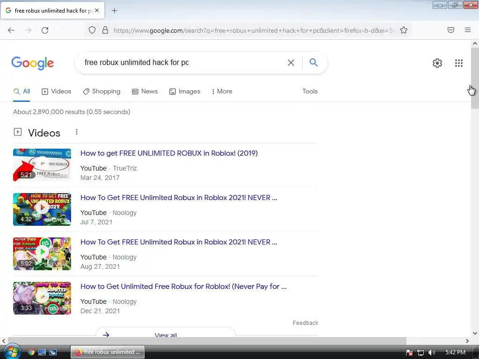
Task: Click the 5:42 PM system clock
Action: (x=455, y=352)
